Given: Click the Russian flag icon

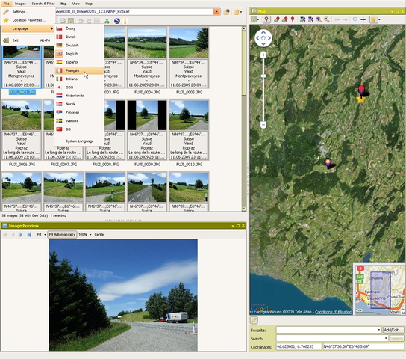Looking at the screenshot, I should [59, 112].
